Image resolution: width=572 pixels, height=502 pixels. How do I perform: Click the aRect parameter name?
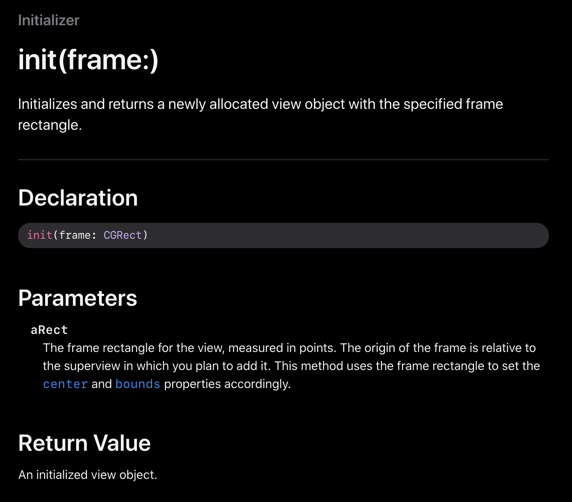49,330
